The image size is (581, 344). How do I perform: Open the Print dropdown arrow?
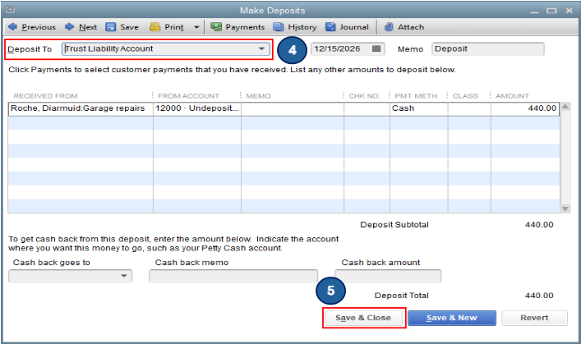point(196,27)
